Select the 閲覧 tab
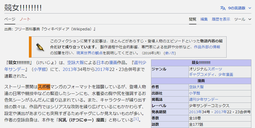 coord(193,19)
